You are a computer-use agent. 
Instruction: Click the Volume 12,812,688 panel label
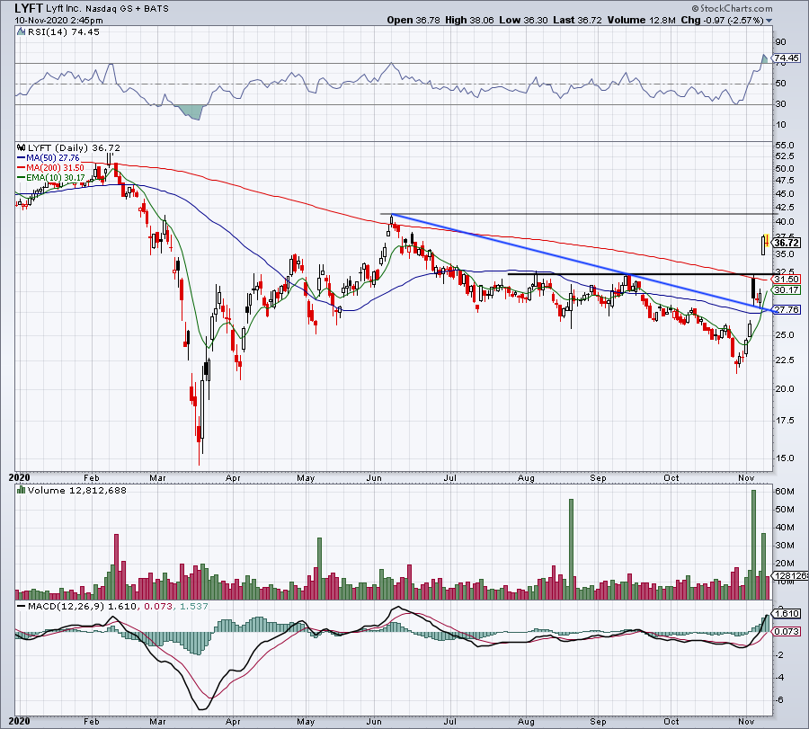point(77,490)
